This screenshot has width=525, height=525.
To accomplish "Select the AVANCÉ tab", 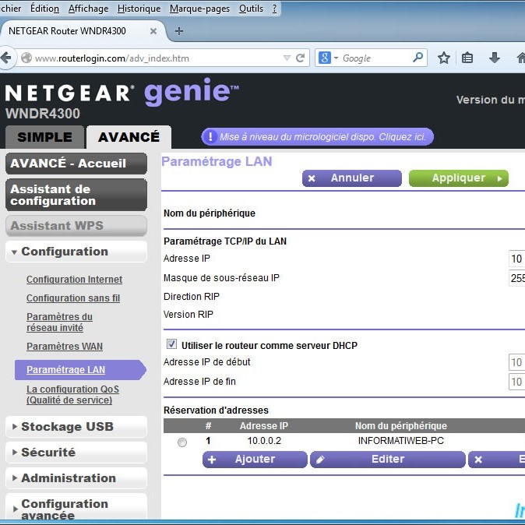I will pyautogui.click(x=129, y=137).
